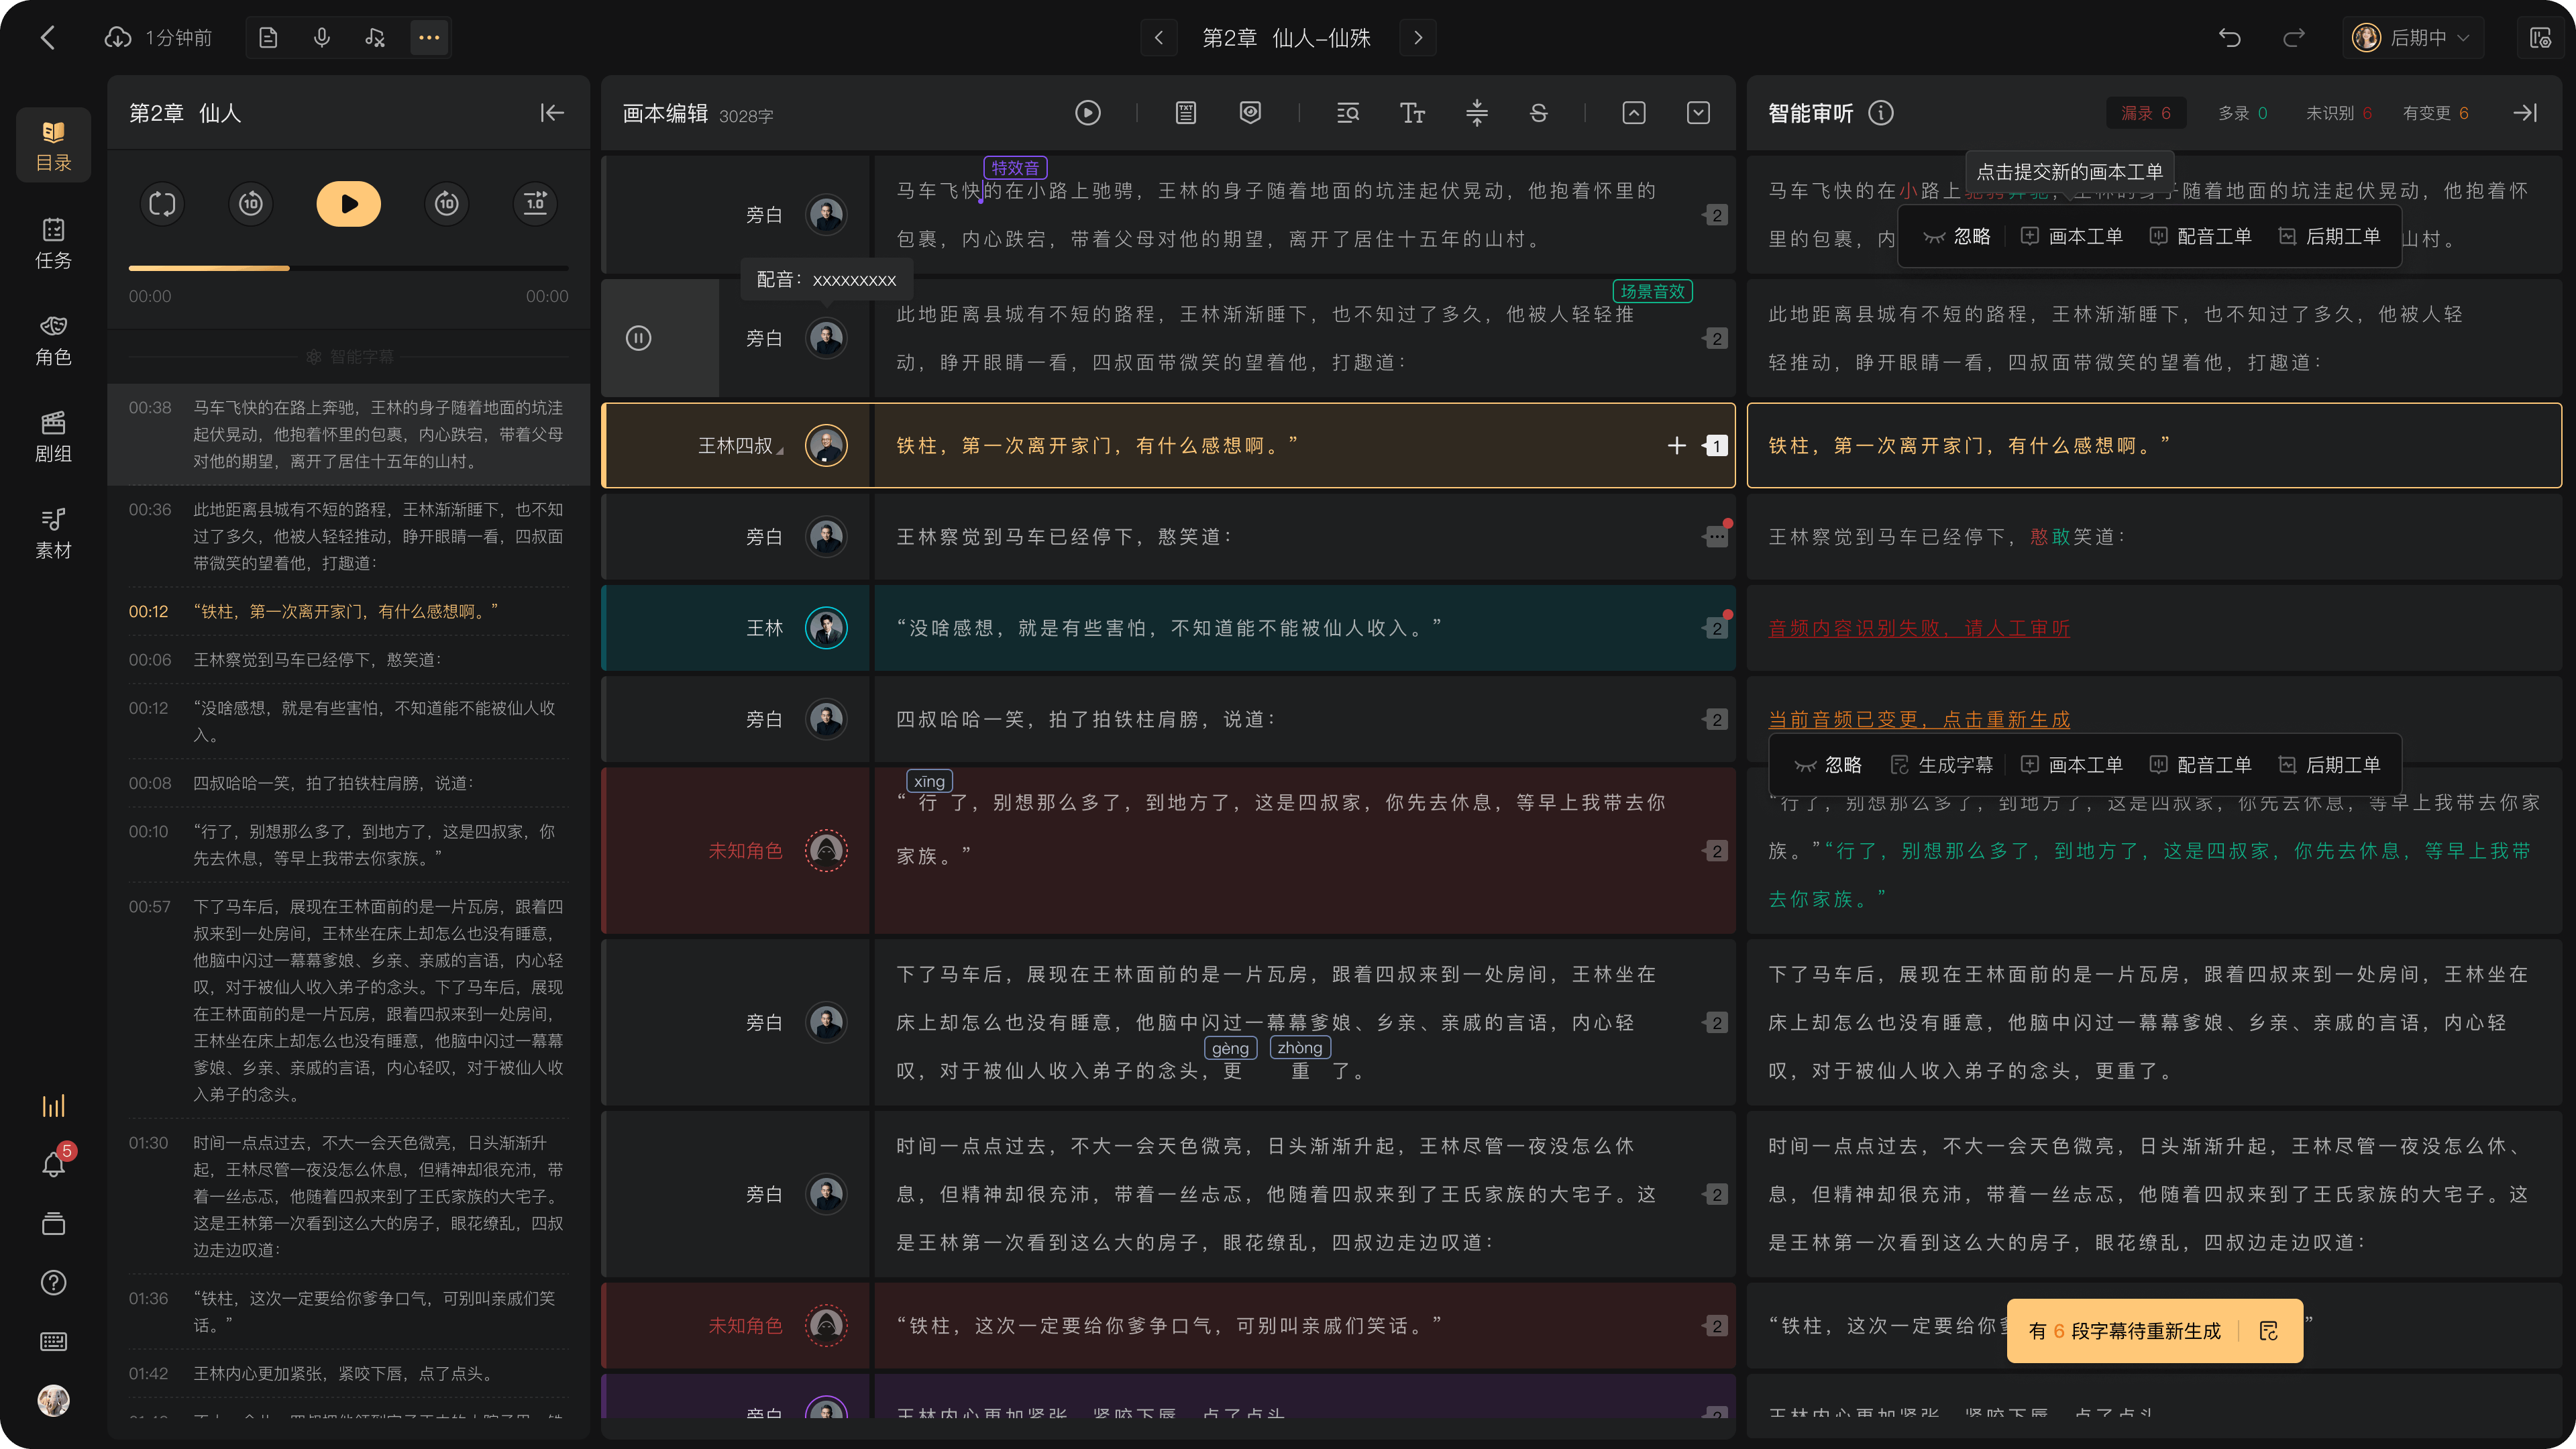Collapse up arrow box in editor toolbar

1634,113
